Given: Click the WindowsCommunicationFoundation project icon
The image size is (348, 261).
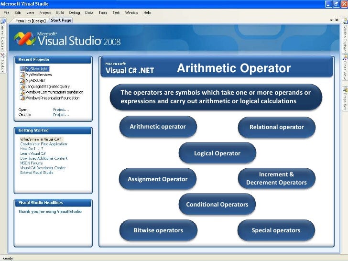Looking at the screenshot, I should (22, 92).
